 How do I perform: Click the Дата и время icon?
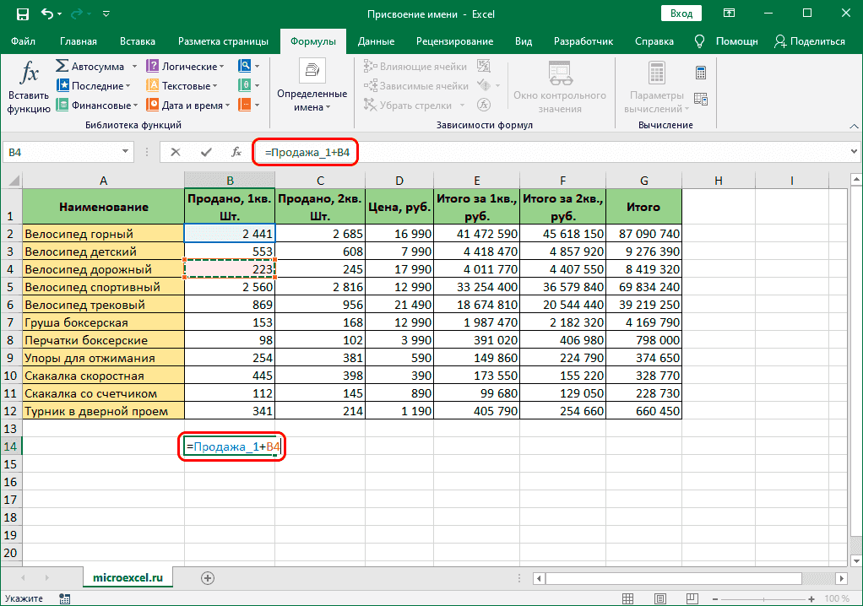152,104
